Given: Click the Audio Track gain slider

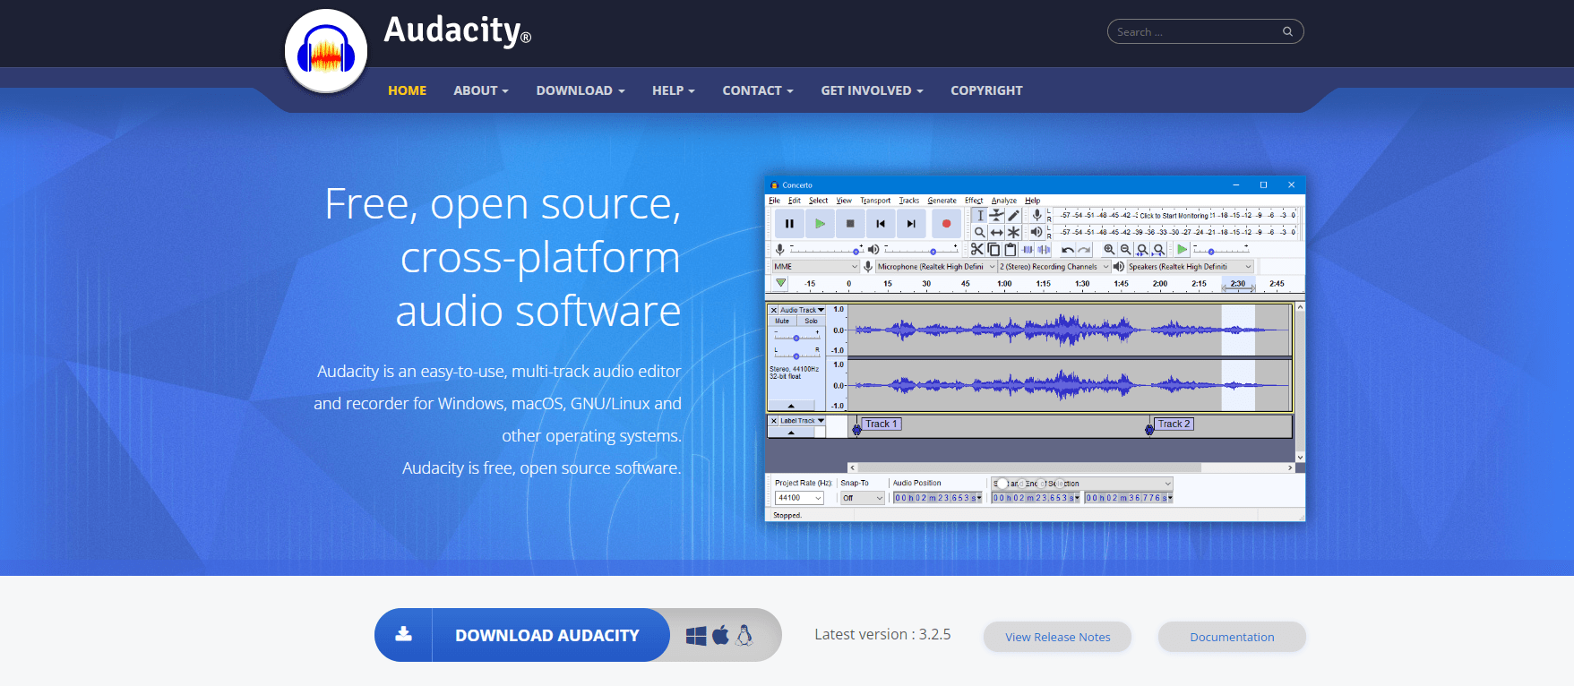Looking at the screenshot, I should tap(796, 338).
